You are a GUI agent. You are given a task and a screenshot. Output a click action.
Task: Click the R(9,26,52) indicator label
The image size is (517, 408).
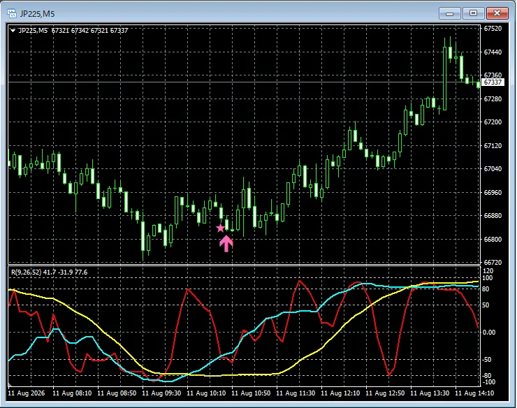click(x=27, y=272)
